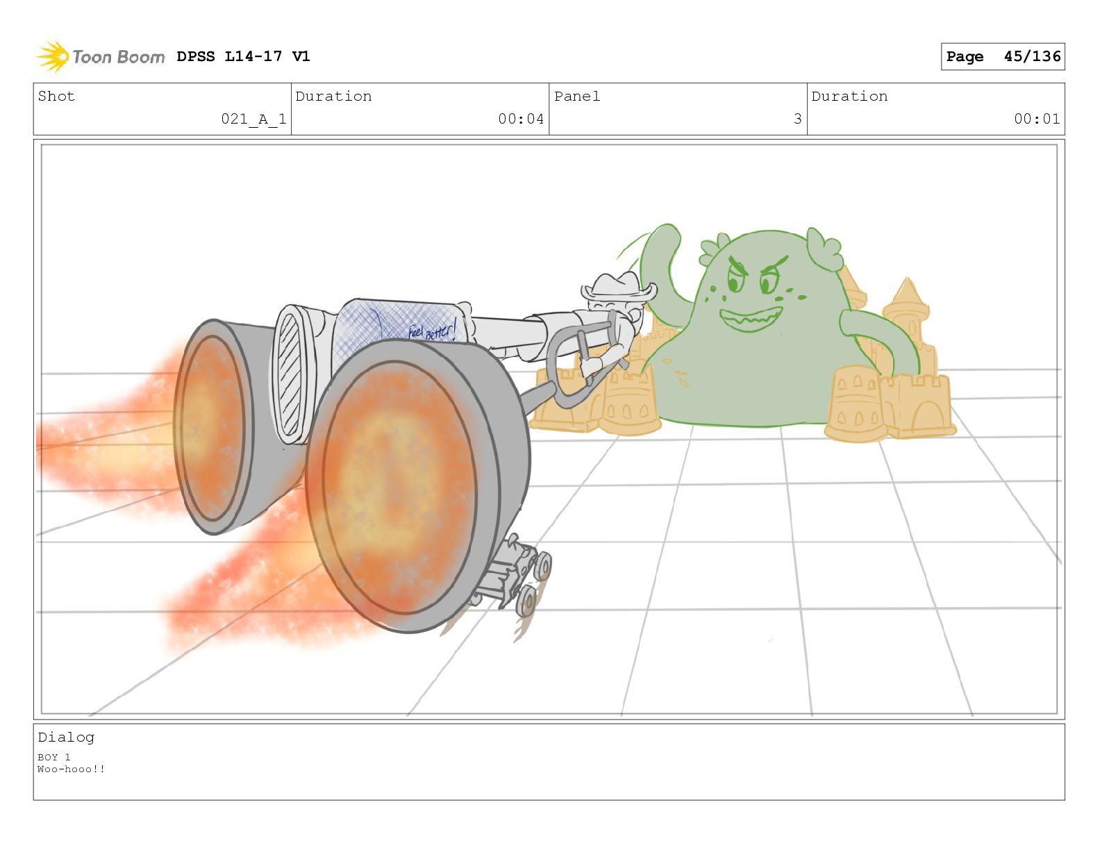Image resolution: width=1100 pixels, height=850 pixels.
Task: Click the sandcastle left of the monster
Action: 628,403
